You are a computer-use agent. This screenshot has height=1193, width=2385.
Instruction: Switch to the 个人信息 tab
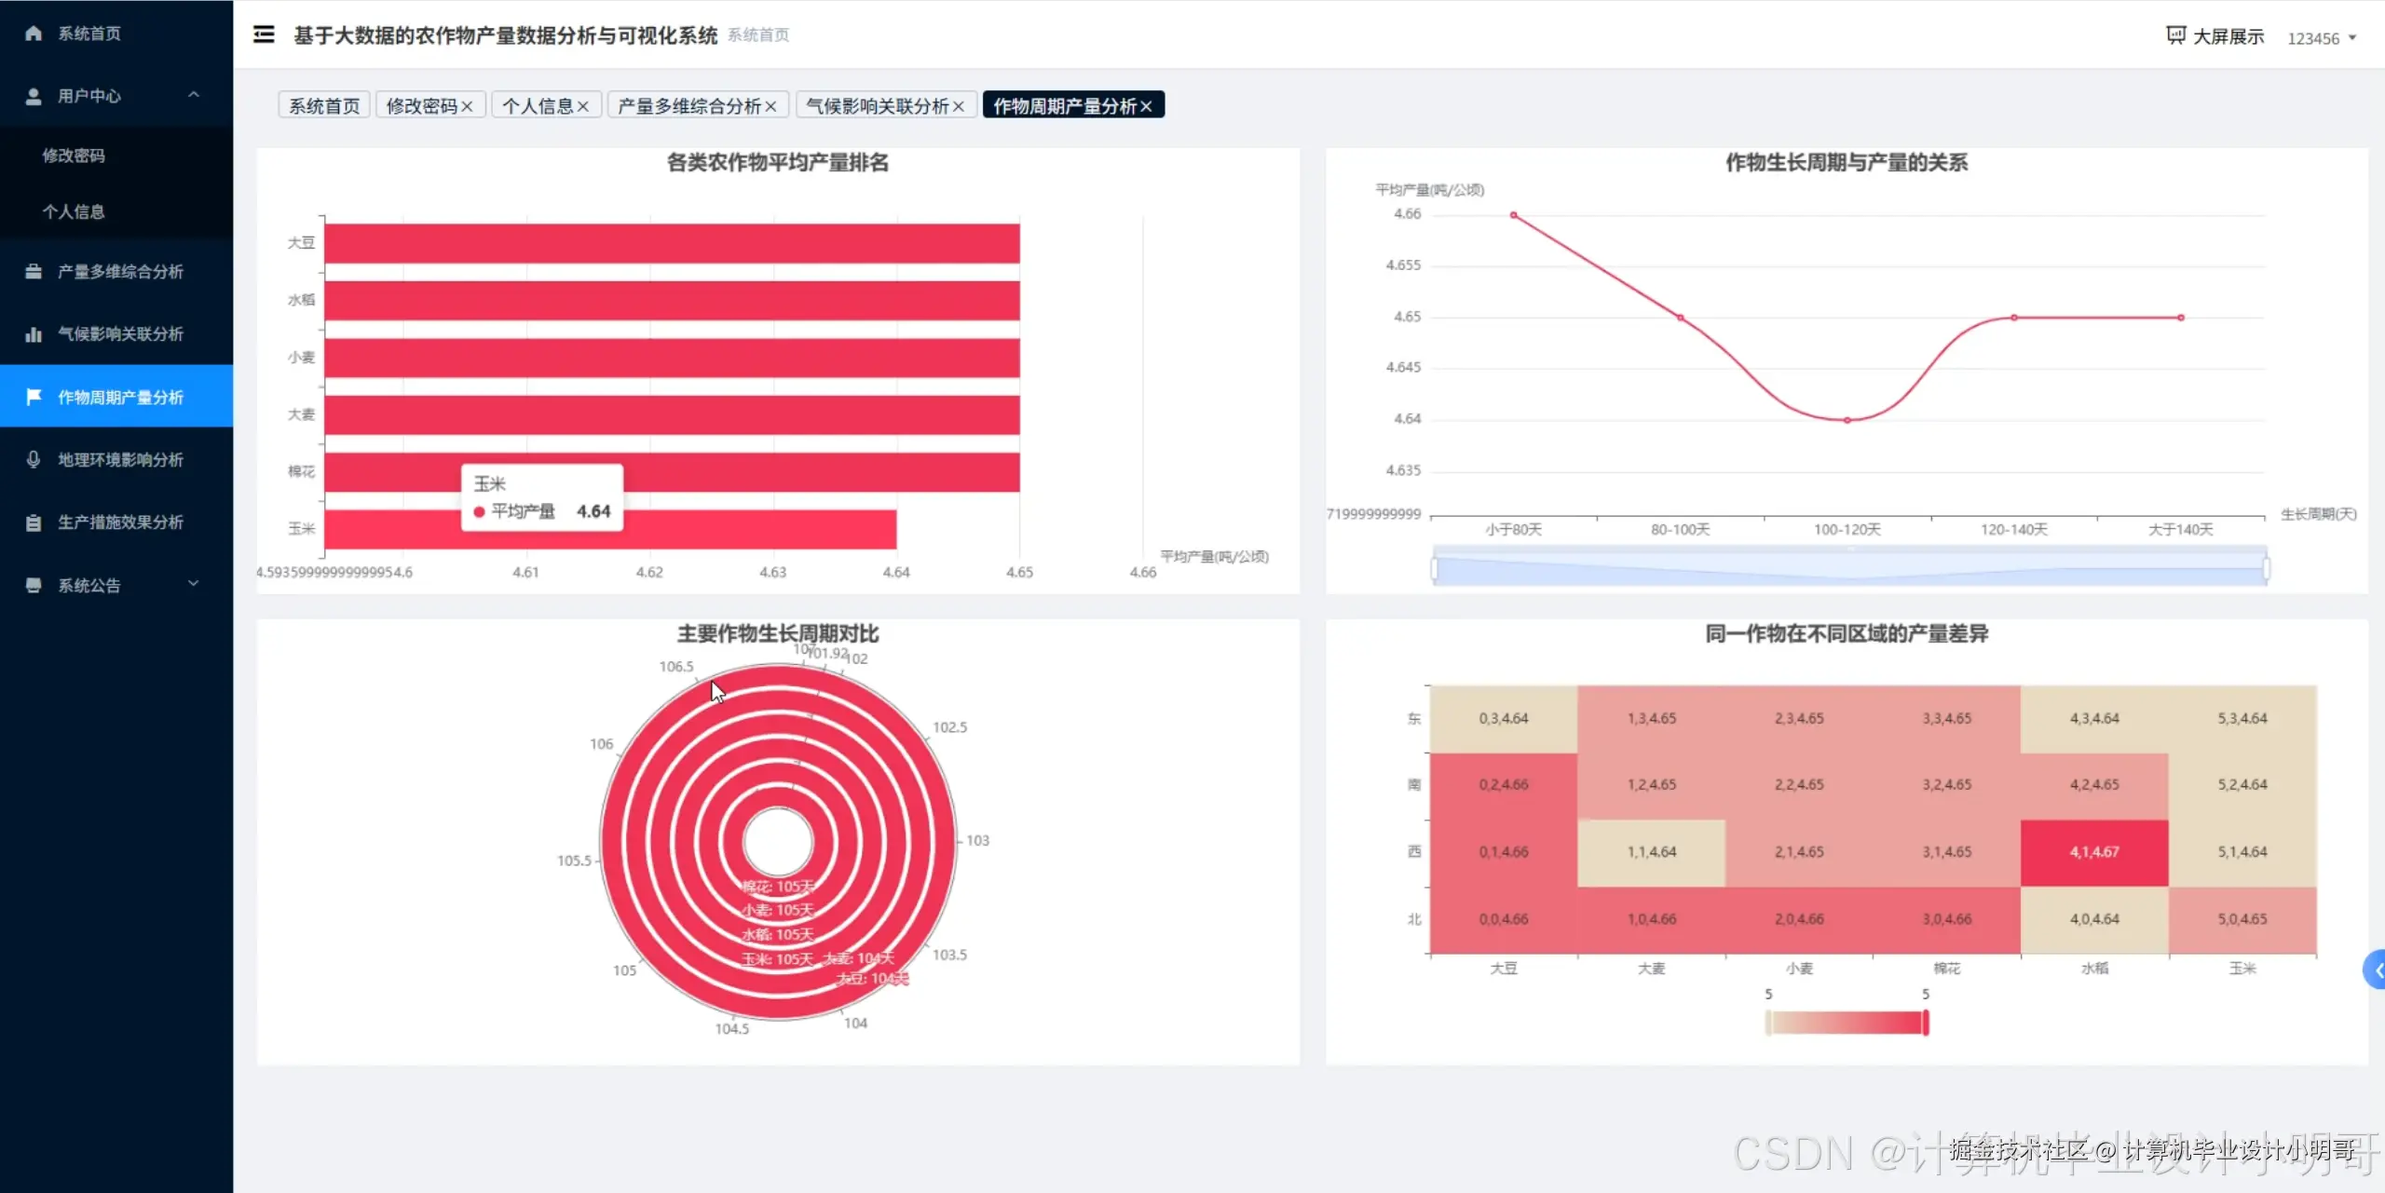click(x=538, y=104)
